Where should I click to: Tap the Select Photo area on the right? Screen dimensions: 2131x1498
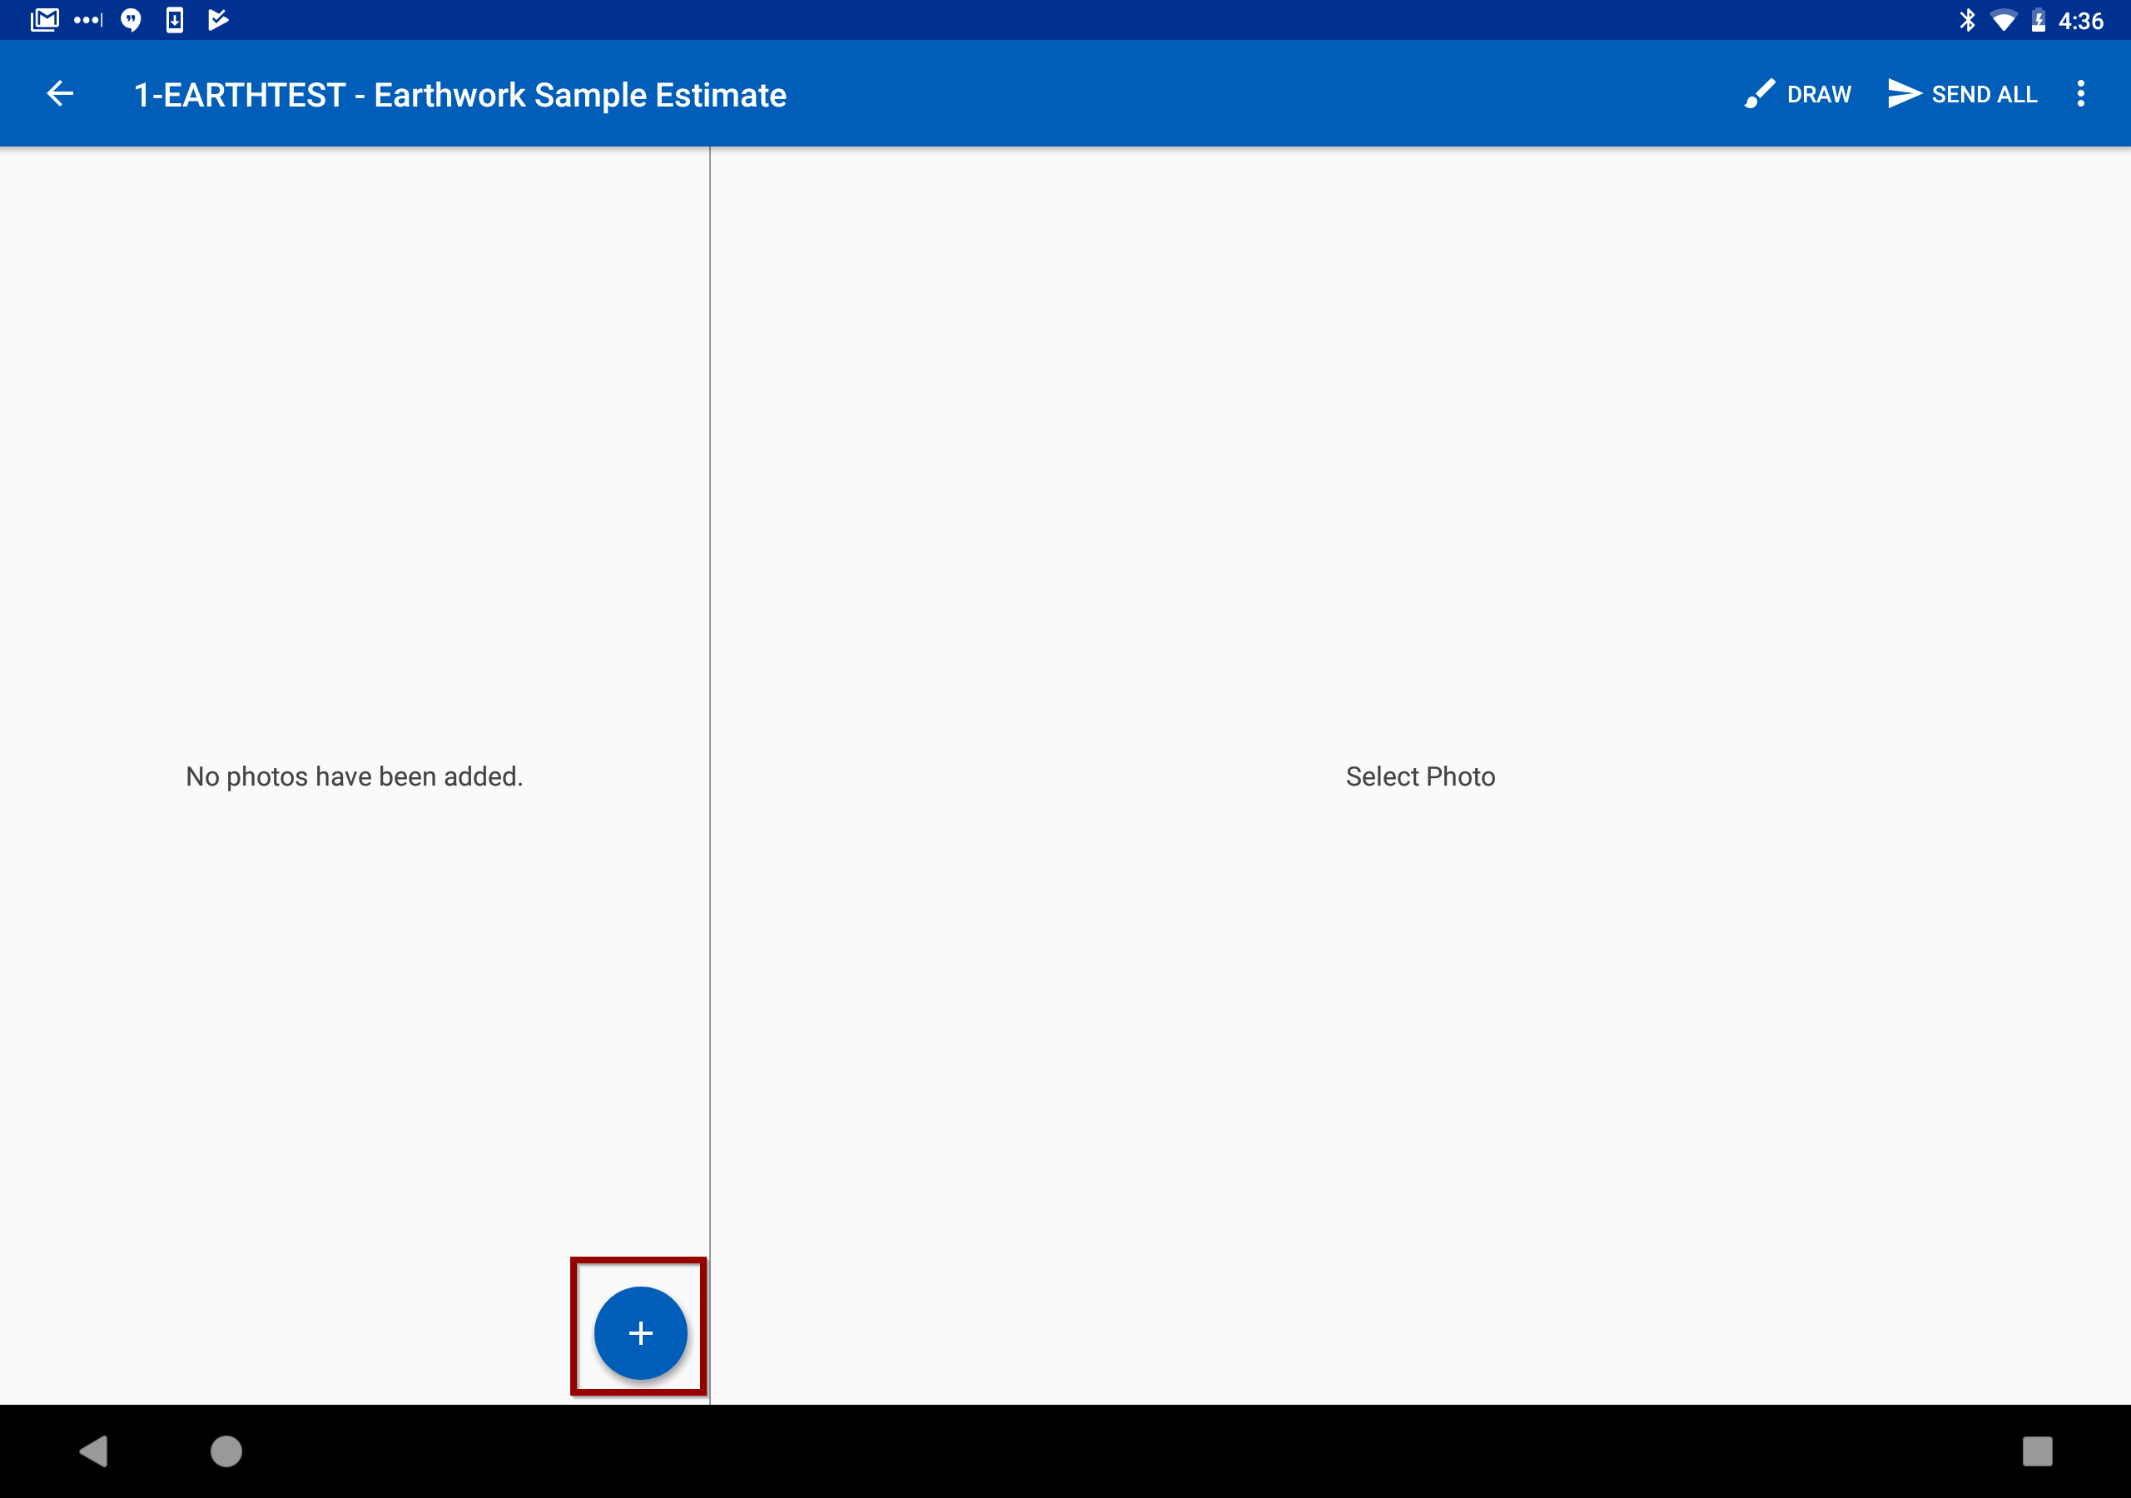click(x=1420, y=776)
